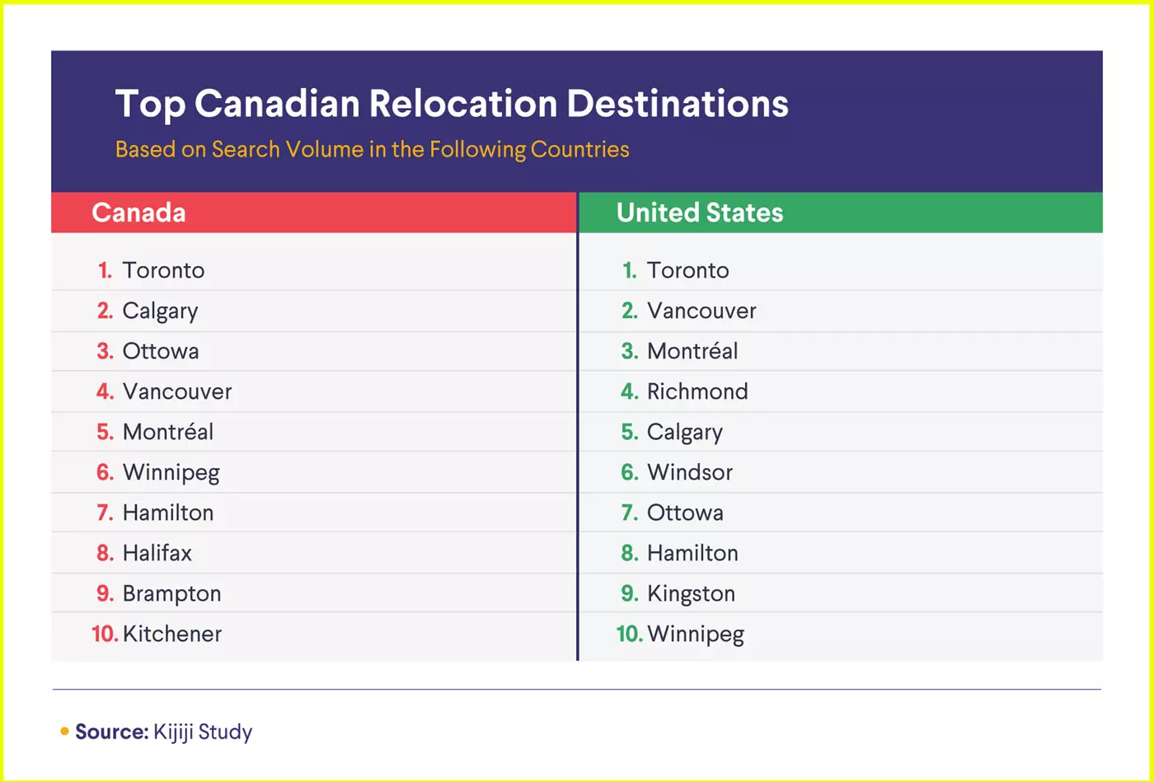Click the Based on Search Volume subtitle
The height and width of the screenshot is (782, 1154).
(x=372, y=149)
